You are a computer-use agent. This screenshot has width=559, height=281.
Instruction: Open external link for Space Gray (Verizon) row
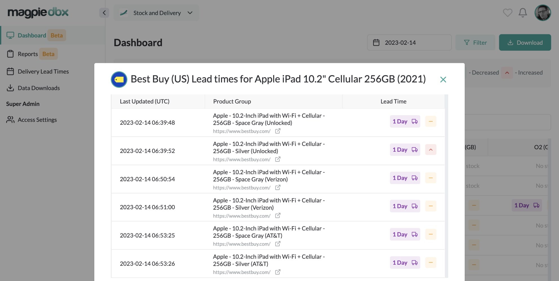coord(278,187)
